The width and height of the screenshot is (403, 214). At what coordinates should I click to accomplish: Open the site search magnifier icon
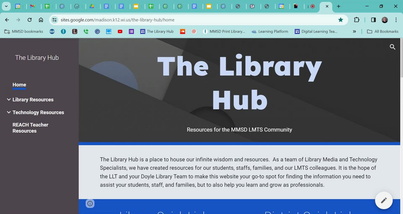coord(392,47)
